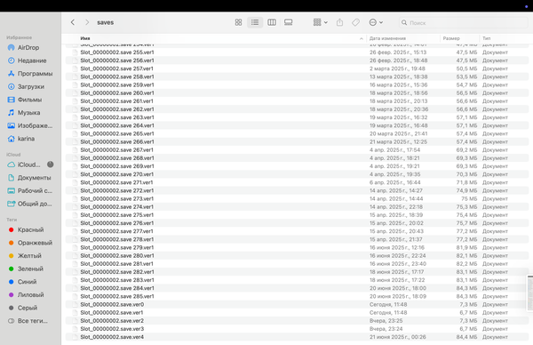Go forward with the right chevron

tap(87, 22)
